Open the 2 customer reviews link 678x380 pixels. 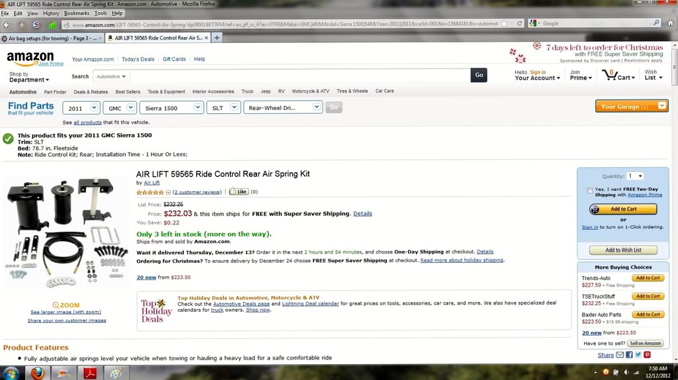[x=197, y=192]
